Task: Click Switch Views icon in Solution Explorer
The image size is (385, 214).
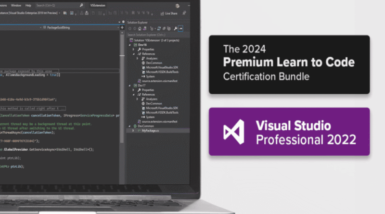Action: 145,29
